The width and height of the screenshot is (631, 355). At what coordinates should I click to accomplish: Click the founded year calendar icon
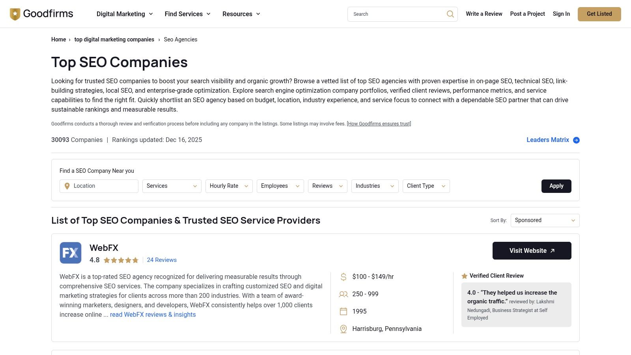click(x=344, y=312)
